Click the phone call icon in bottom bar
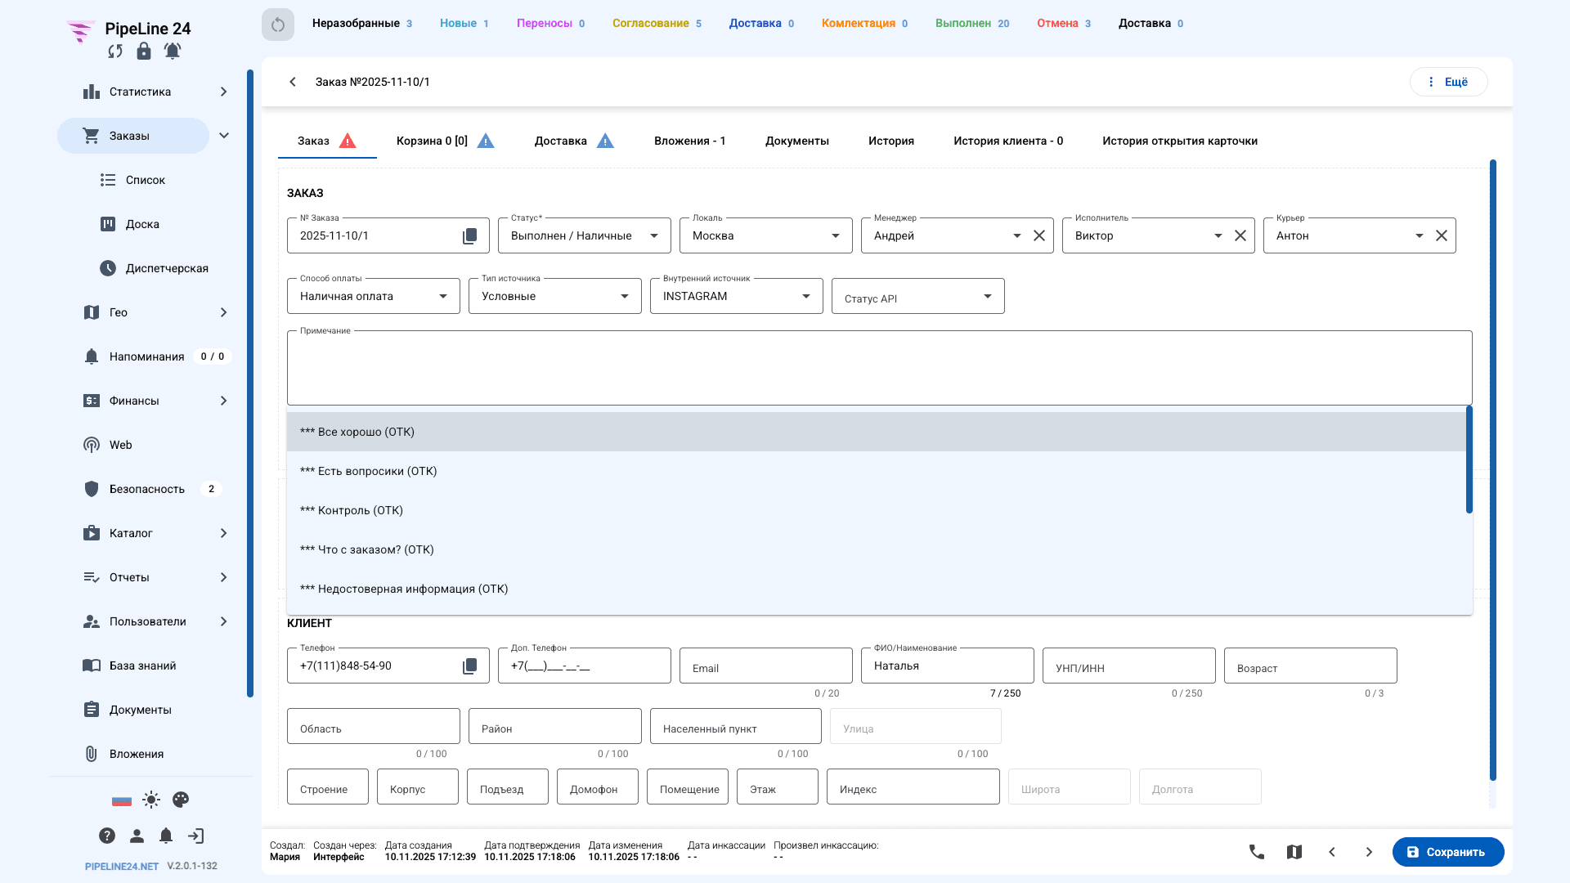The image size is (1570, 883). pyautogui.click(x=1257, y=852)
